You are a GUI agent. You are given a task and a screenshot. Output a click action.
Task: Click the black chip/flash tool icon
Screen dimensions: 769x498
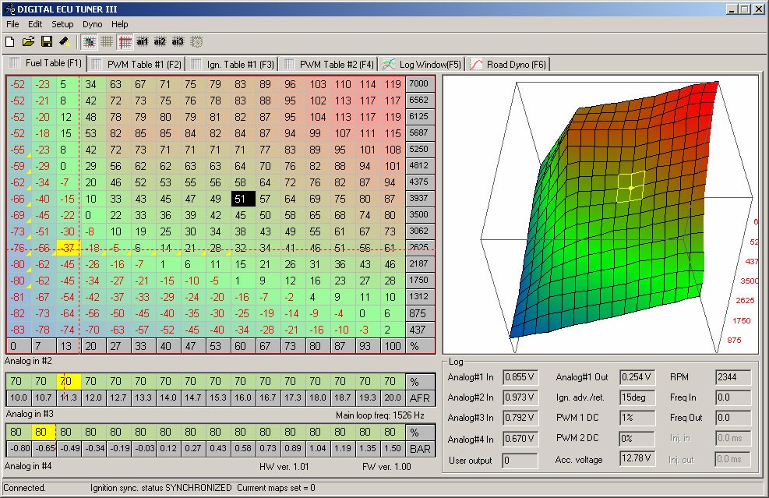(x=65, y=41)
